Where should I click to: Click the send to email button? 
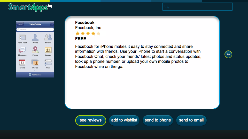click(x=191, y=120)
